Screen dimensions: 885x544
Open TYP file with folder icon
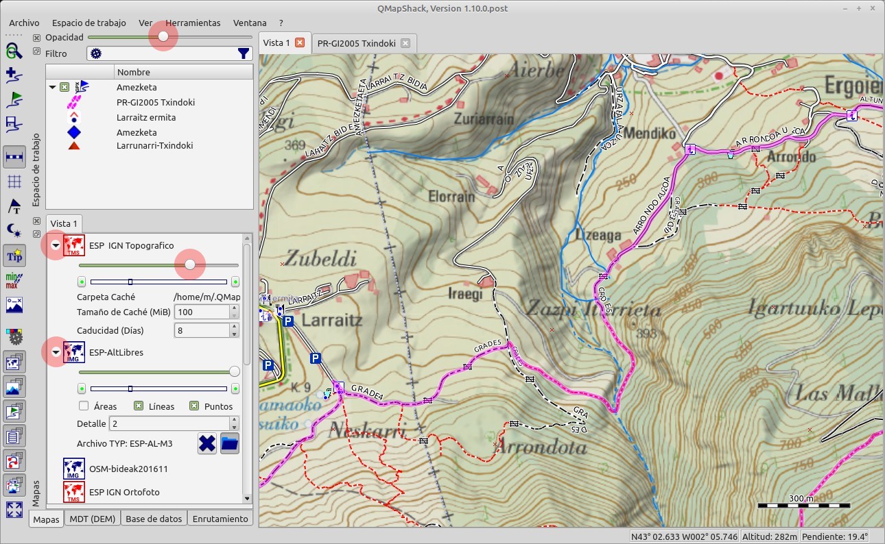tap(230, 443)
